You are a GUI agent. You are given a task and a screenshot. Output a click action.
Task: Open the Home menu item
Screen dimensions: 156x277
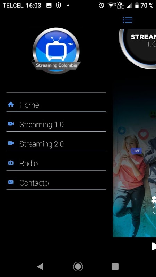click(x=56, y=105)
